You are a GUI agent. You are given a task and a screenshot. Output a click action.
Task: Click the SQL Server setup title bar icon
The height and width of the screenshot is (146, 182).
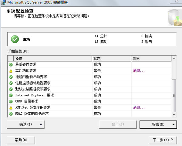pyautogui.click(x=3, y=2)
